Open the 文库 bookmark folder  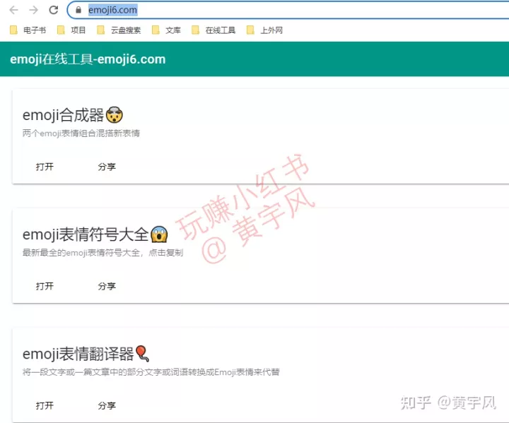166,30
